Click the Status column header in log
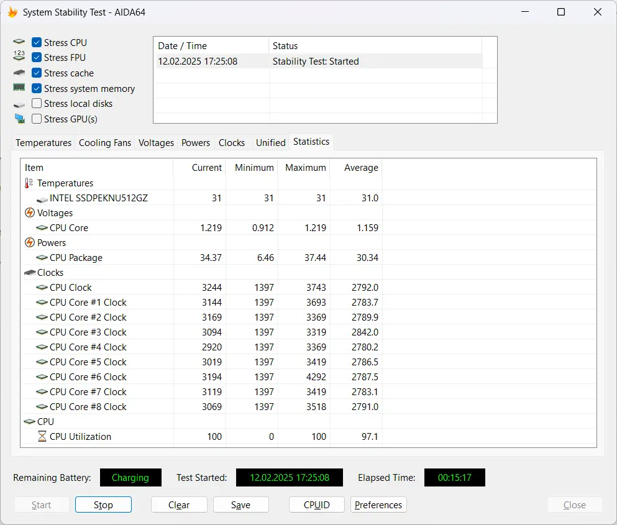The image size is (617, 525). point(375,45)
